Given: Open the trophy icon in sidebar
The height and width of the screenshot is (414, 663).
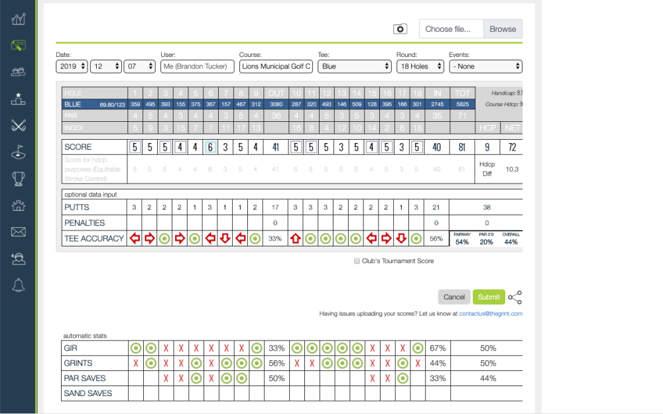Looking at the screenshot, I should (x=18, y=178).
